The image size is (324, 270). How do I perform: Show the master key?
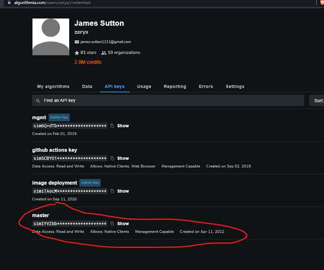coord(123,224)
